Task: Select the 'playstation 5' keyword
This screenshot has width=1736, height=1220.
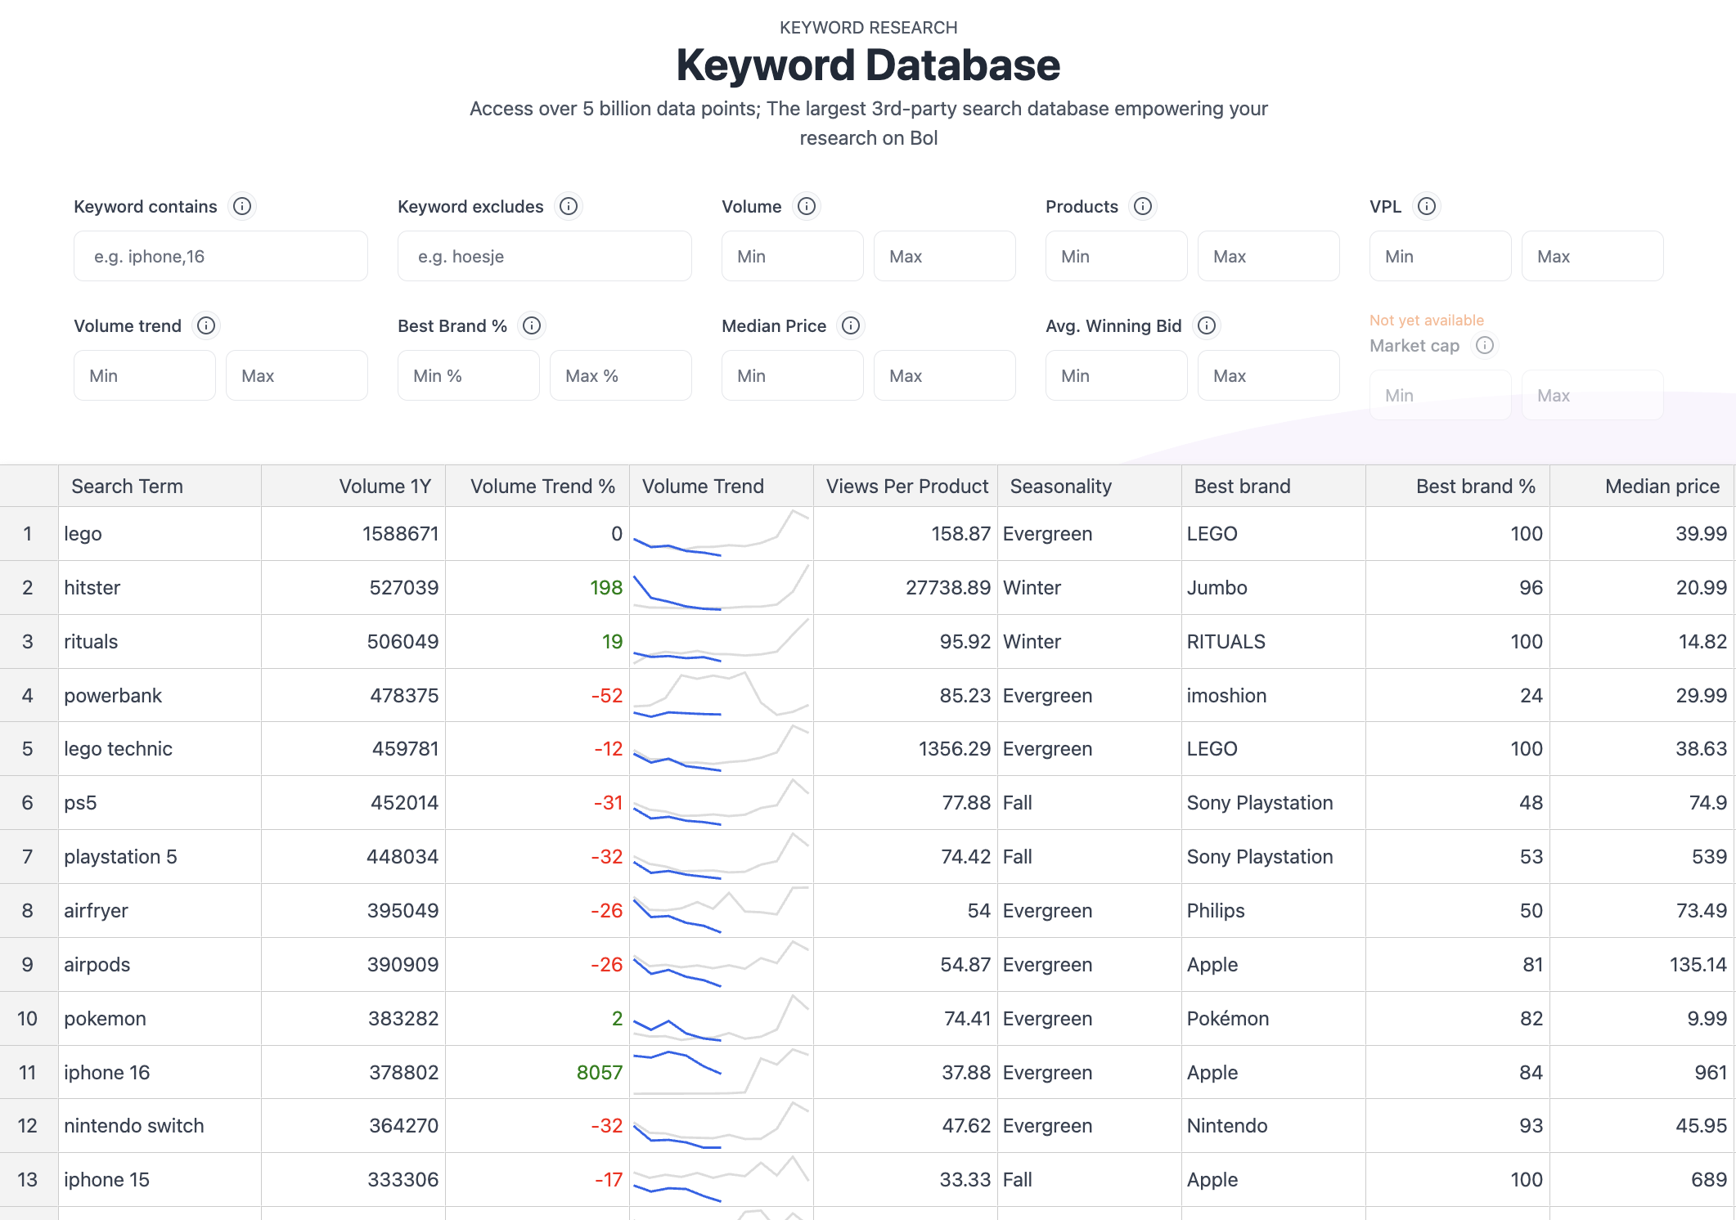Action: 160,857
